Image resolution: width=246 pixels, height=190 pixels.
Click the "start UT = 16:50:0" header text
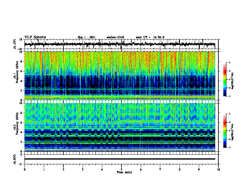point(150,37)
